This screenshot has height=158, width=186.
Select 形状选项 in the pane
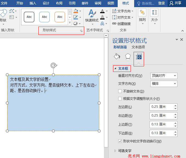(120, 47)
